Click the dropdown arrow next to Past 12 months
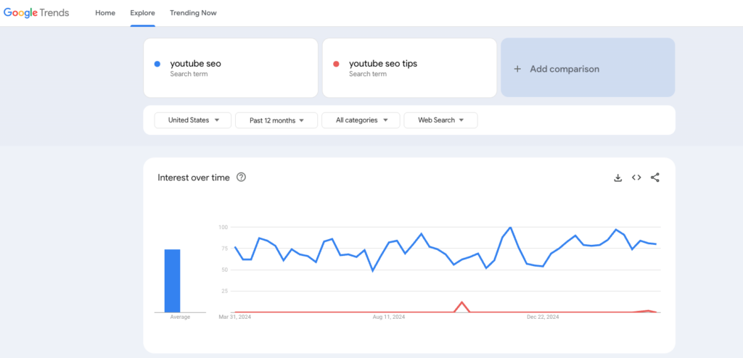 click(x=302, y=120)
